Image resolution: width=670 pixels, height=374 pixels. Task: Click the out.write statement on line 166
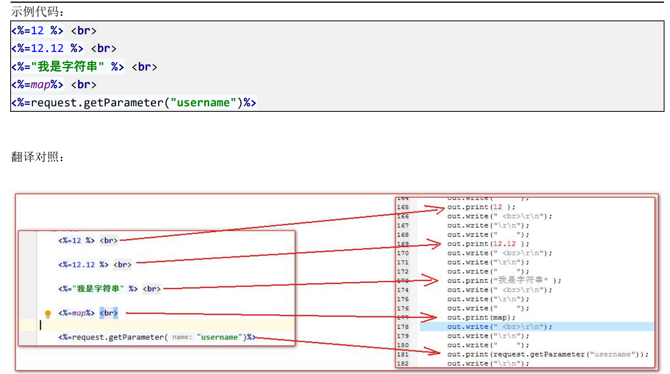pos(500,216)
